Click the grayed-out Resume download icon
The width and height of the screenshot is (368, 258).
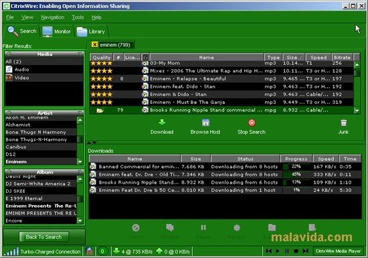[170, 227]
